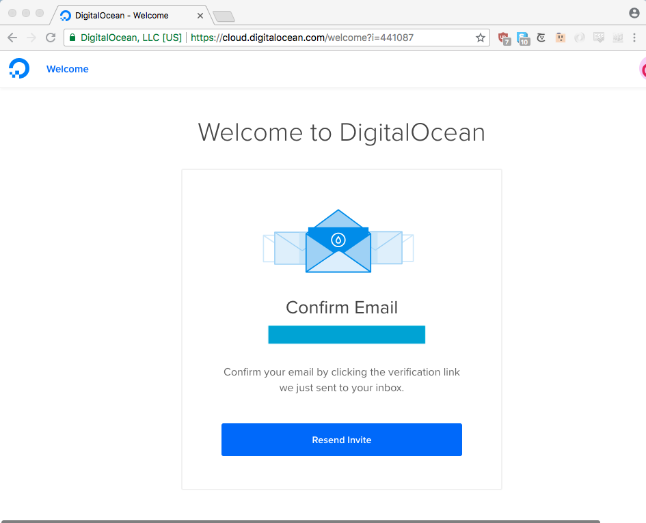The image size is (646, 523).
Task: Select the DigitalOcean - Welcome tab
Action: pyautogui.click(x=122, y=15)
